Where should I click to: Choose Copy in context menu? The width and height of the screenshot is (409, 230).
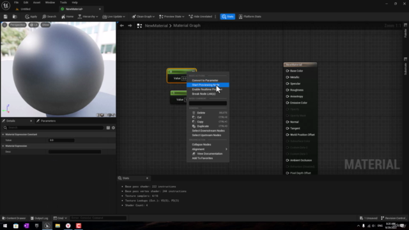(208, 121)
